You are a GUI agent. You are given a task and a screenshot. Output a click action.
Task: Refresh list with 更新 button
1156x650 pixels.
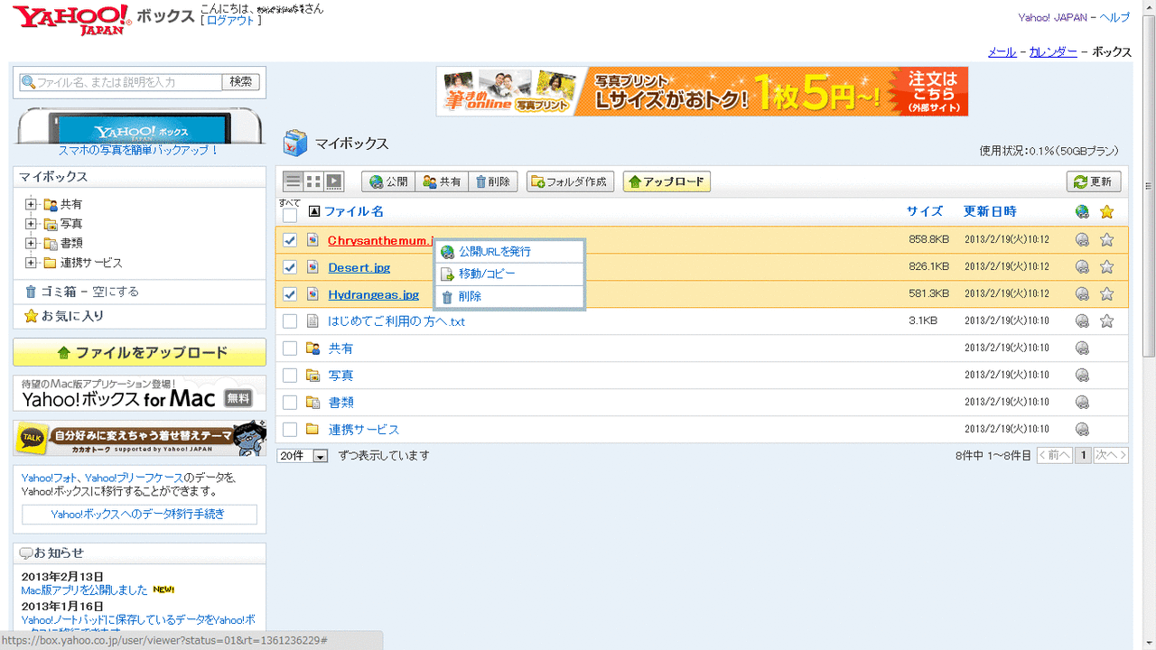pyautogui.click(x=1094, y=181)
